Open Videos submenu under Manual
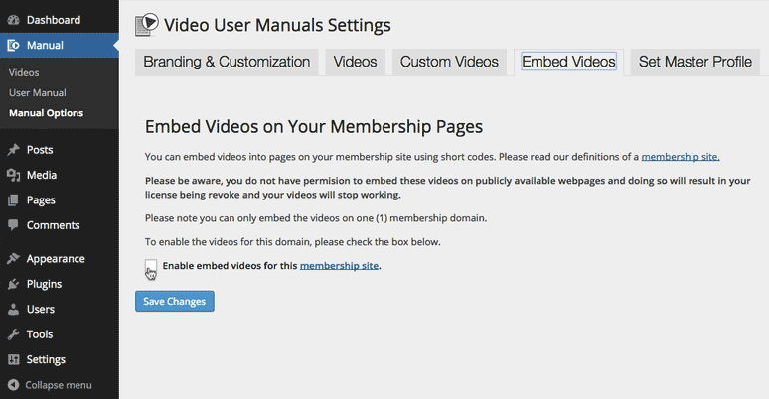 pyautogui.click(x=24, y=73)
